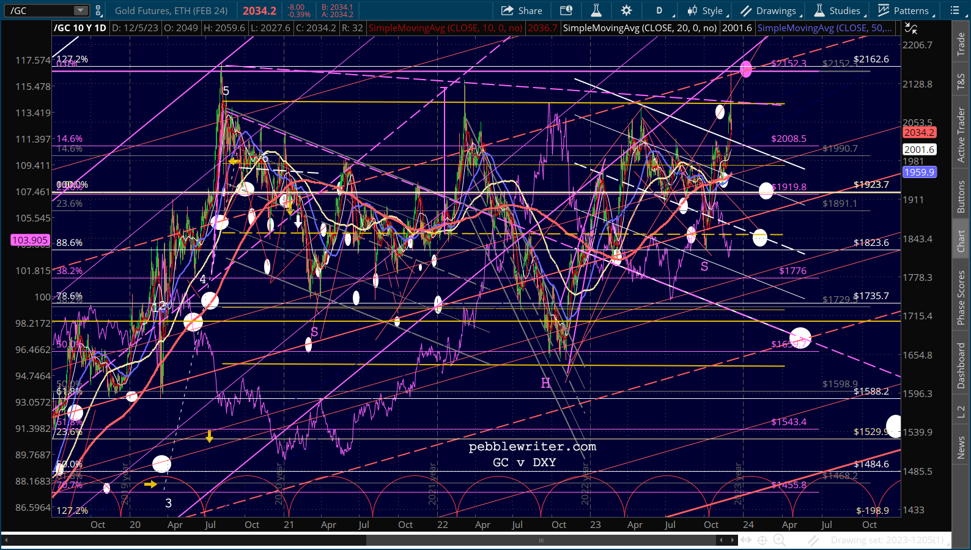Open the Style menu button
The width and height of the screenshot is (971, 550).
[705, 10]
